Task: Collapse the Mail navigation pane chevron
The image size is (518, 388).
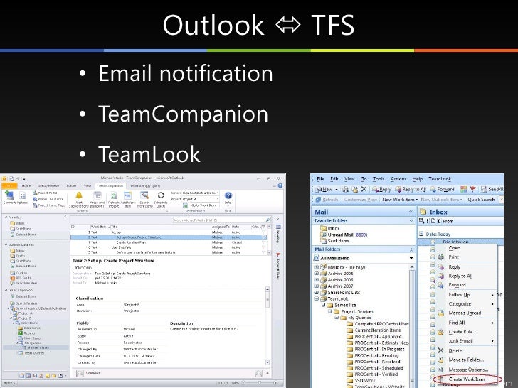Action: pos(411,212)
